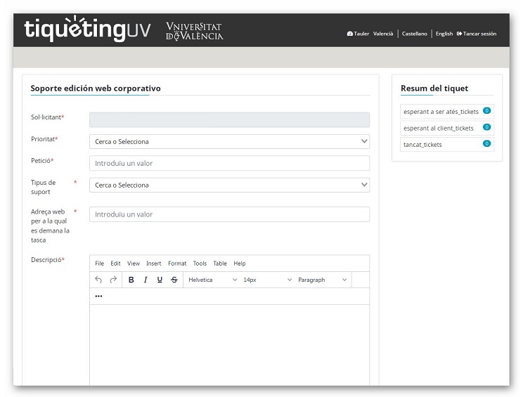This screenshot has width=523, height=397.
Task: Click the Petició input field
Action: 229,163
